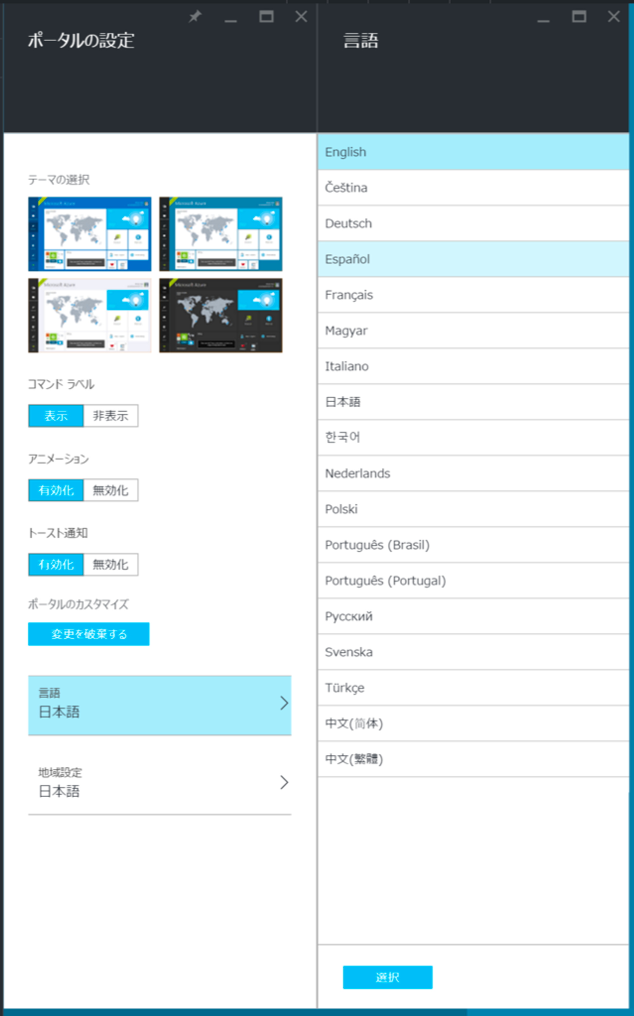The image size is (634, 1016).
Task: Choose the dark black theme thumbnail
Action: 221,315
